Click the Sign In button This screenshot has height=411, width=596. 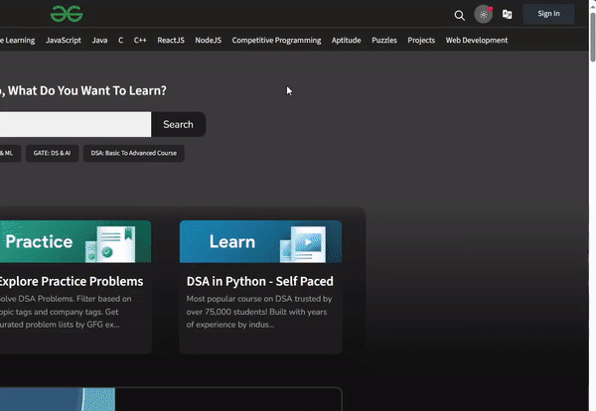click(x=548, y=14)
